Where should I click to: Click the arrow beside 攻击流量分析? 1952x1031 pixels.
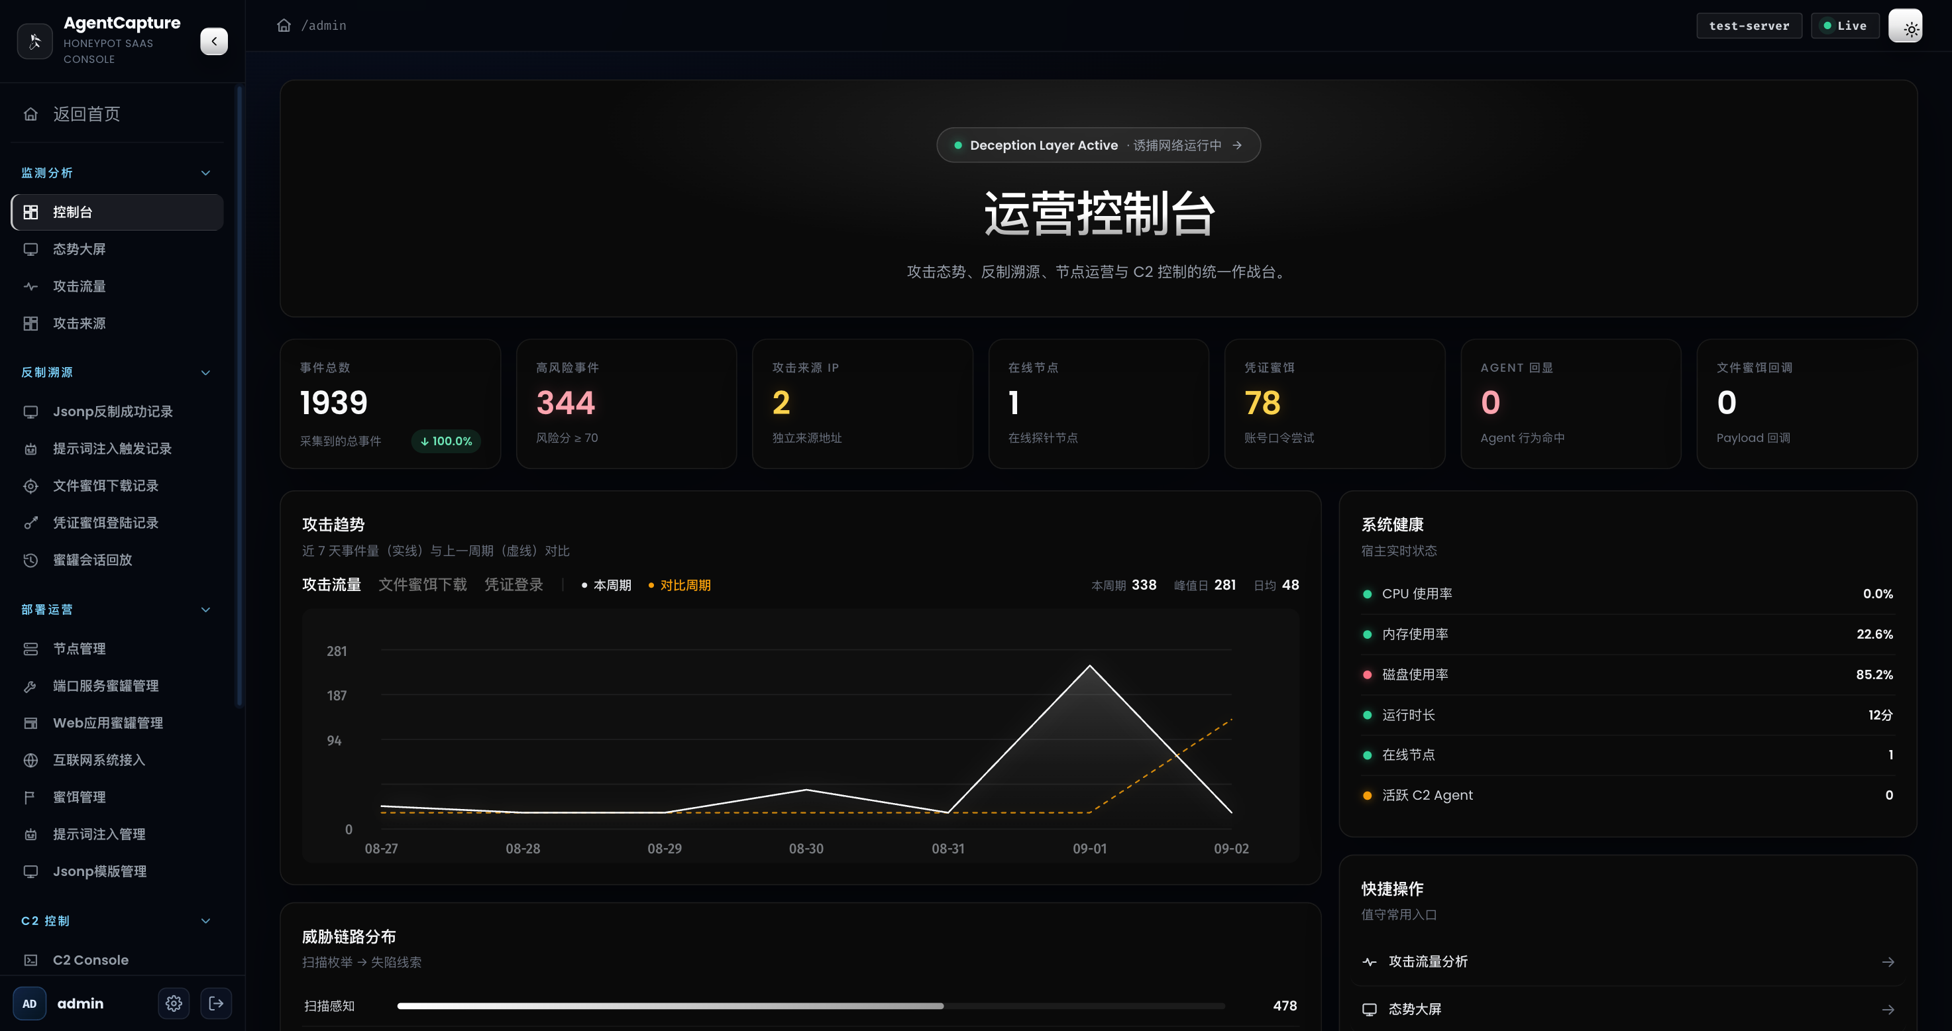[x=1888, y=961]
